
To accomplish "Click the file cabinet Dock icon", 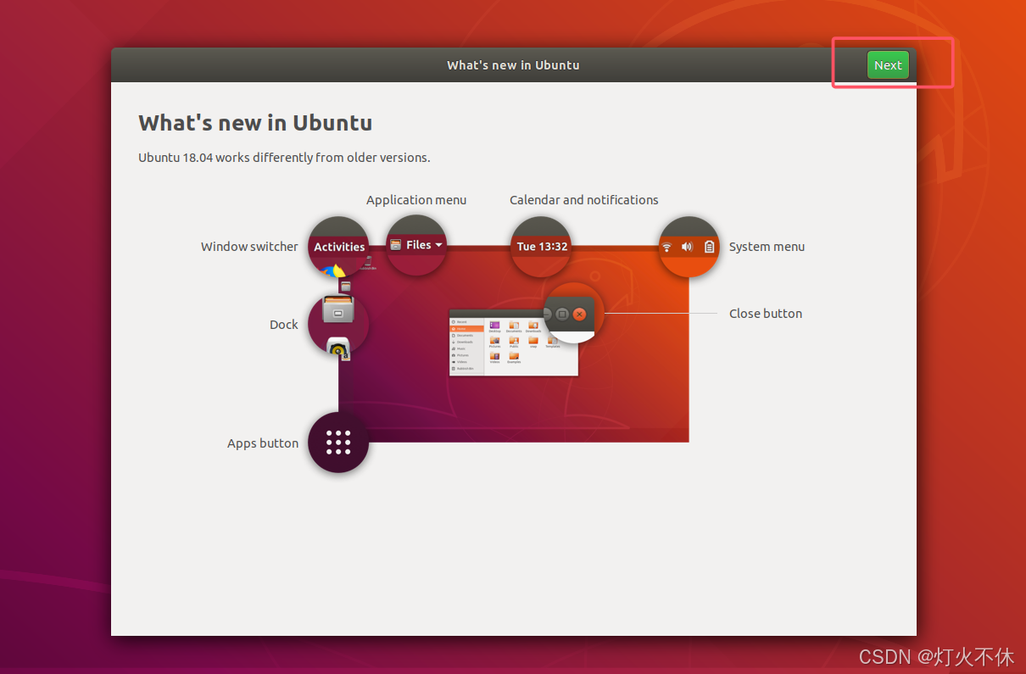I will 337,309.
